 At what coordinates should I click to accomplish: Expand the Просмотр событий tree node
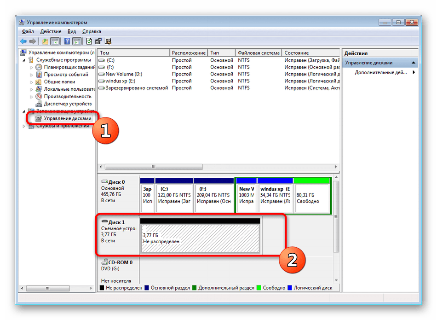click(x=32, y=75)
